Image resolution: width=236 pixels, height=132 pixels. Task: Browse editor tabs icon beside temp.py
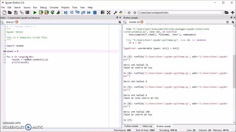pos(2,22)
